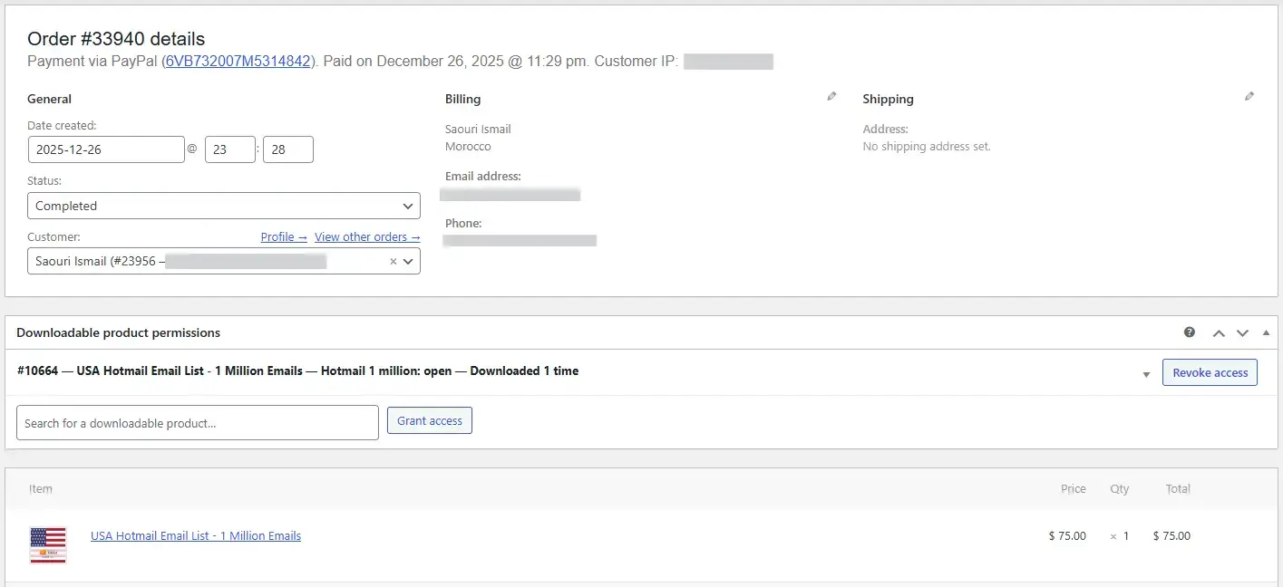Click the Billing edit pencil icon
Viewport: 1283px width, 587px height.
coord(831,97)
